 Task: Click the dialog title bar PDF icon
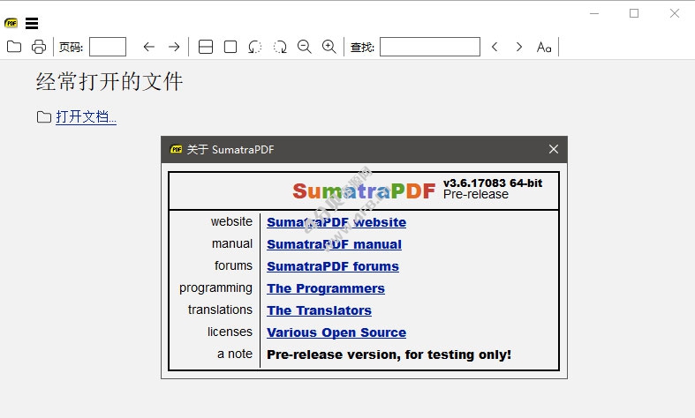176,149
